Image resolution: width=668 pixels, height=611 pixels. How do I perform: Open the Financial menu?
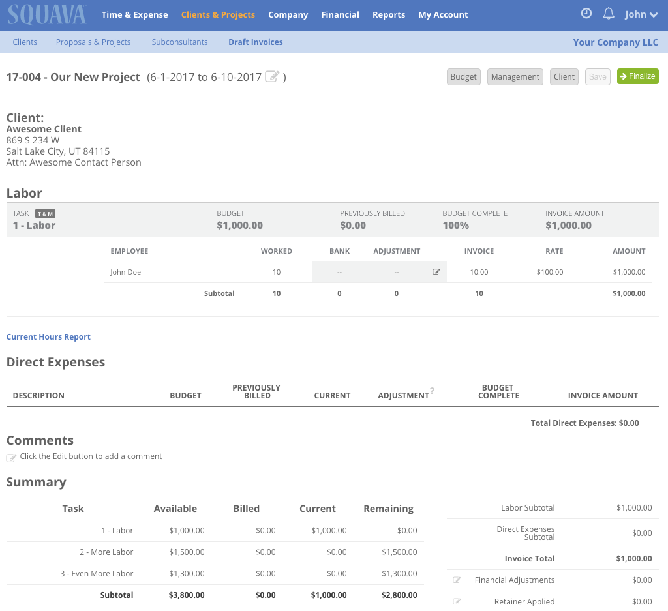(340, 14)
